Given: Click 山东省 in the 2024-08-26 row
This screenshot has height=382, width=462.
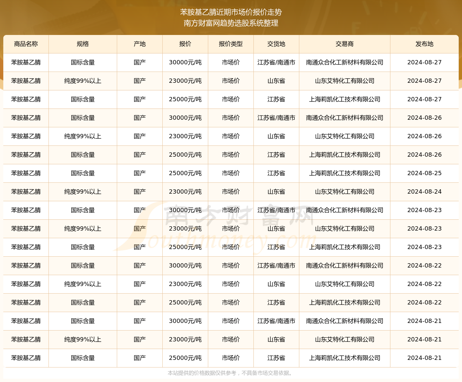Looking at the screenshot, I should pyautogui.click(x=276, y=136).
